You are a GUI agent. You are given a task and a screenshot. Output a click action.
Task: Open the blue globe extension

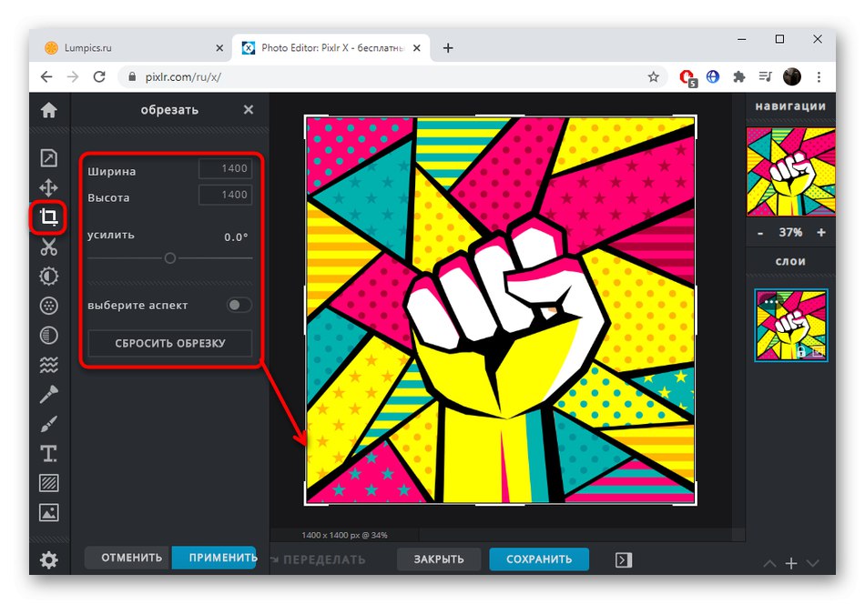(713, 76)
